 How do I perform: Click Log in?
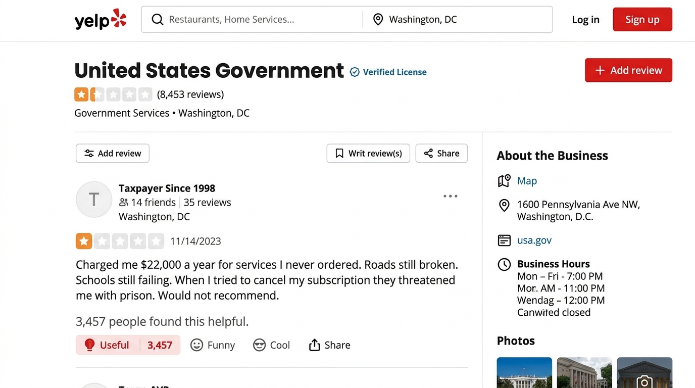[x=585, y=20]
